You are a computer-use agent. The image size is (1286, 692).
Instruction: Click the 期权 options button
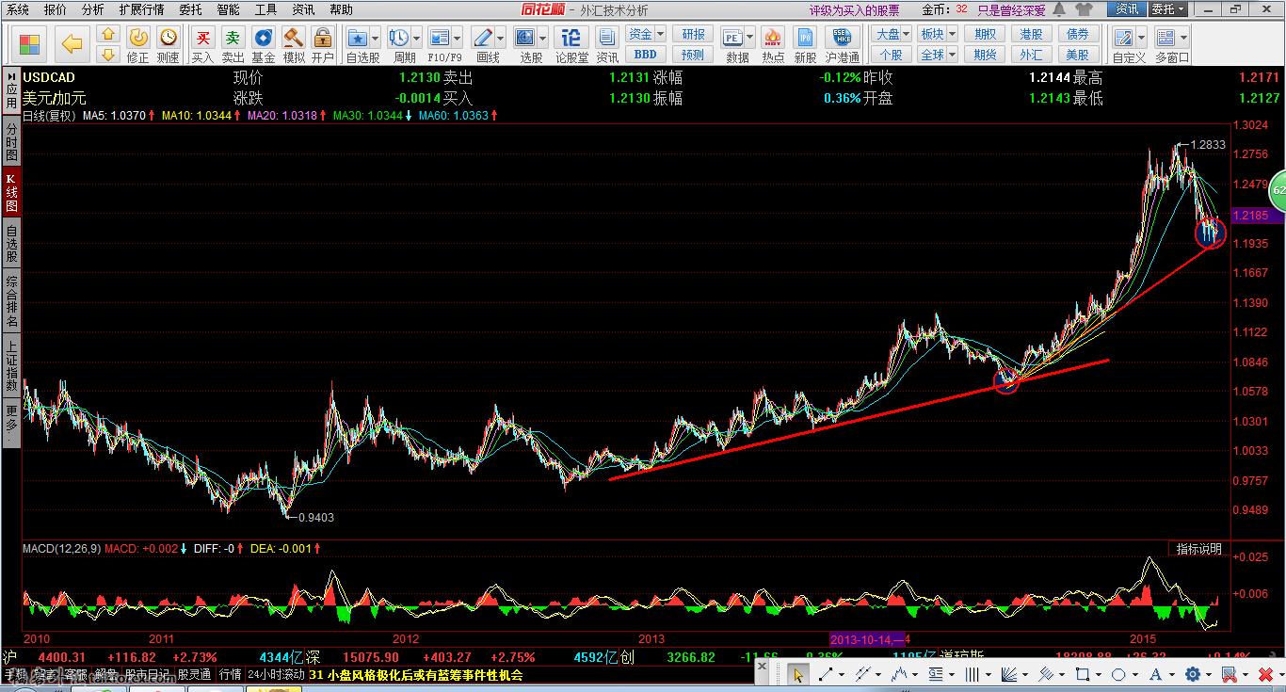pyautogui.click(x=986, y=34)
